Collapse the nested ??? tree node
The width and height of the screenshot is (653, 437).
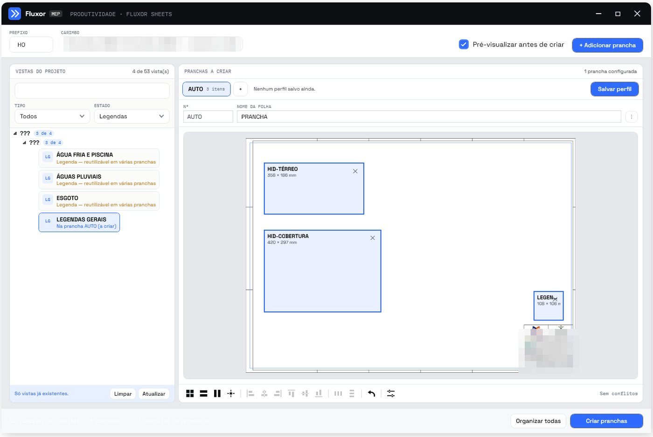(25, 143)
